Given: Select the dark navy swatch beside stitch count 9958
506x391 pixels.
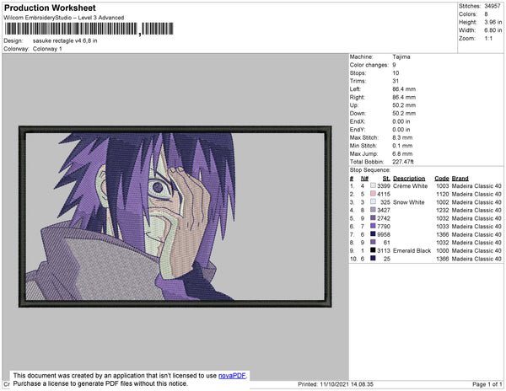Looking at the screenshot, I should click(373, 234).
